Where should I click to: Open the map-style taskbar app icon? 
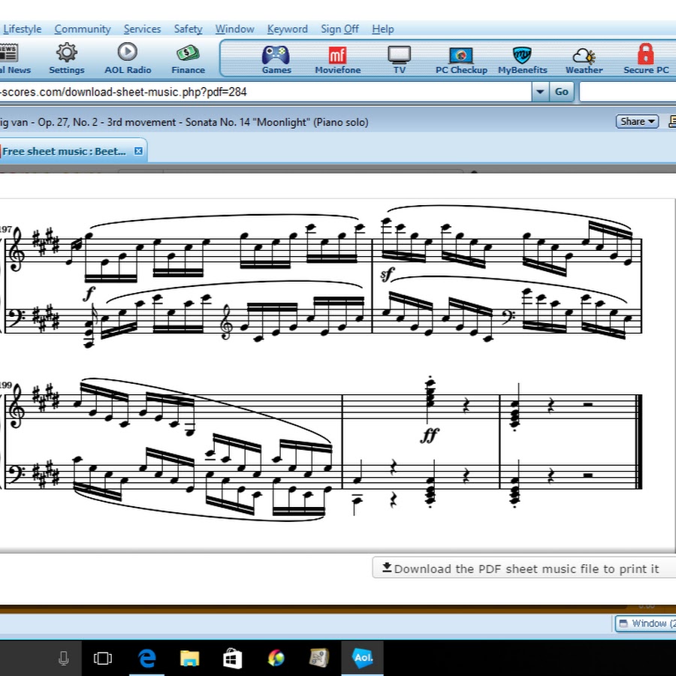click(x=319, y=658)
